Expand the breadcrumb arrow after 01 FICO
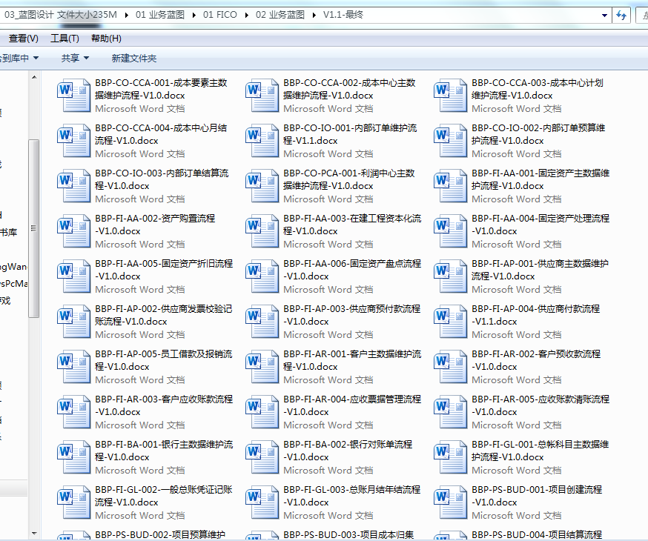Image resolution: width=648 pixels, height=541 pixels. pos(246,15)
